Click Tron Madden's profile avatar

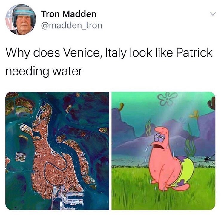21,20
